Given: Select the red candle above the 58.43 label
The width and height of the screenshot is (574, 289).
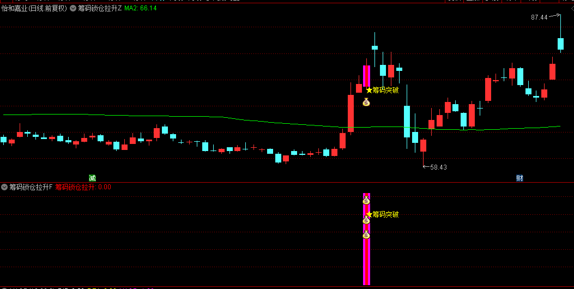Looking at the screenshot, I should (423, 146).
